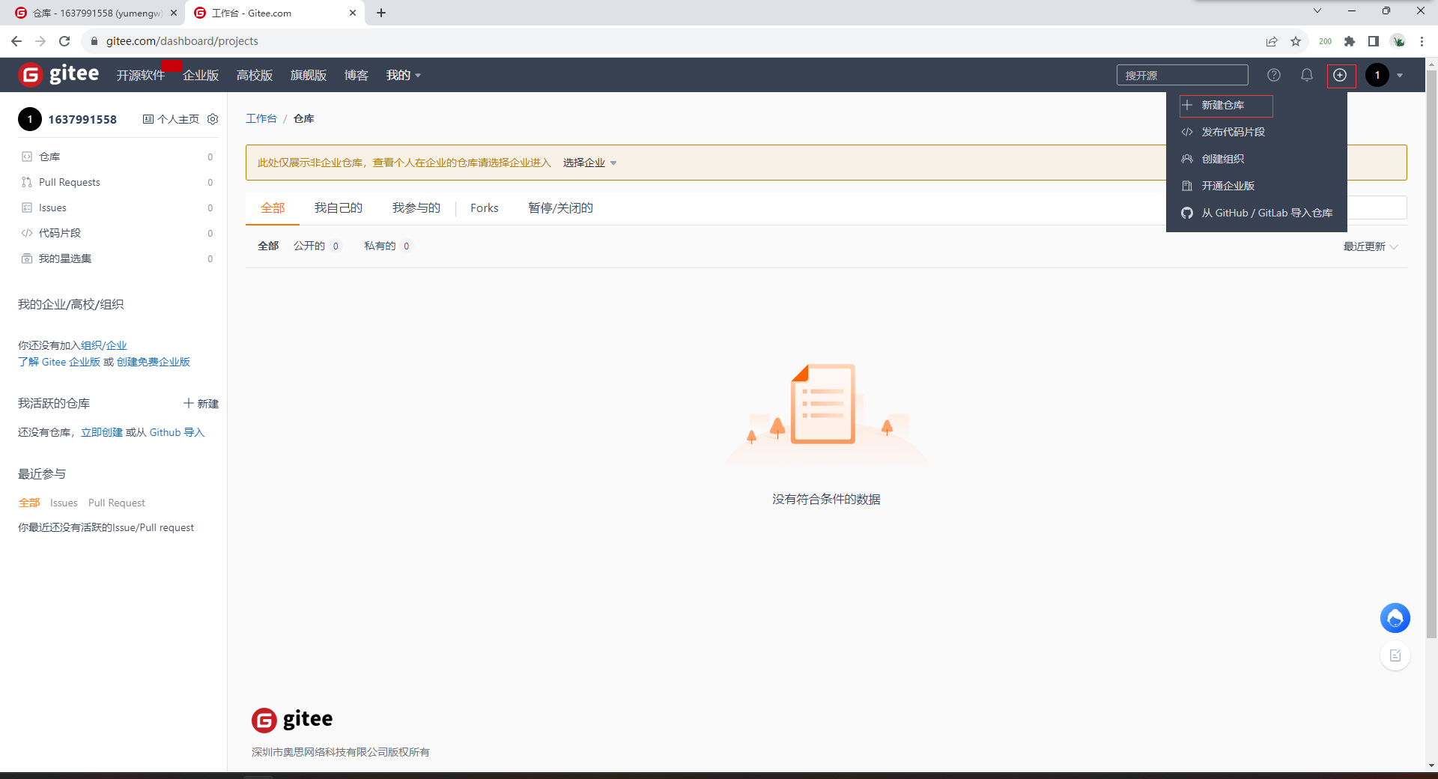
Task: Open notifications bell icon
Action: [1307, 75]
